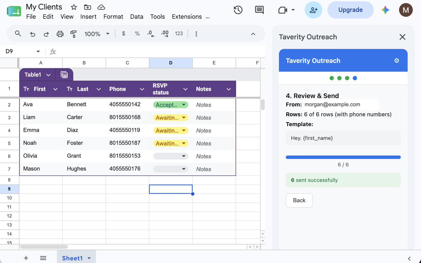Search the menus magnifier icon
Image resolution: width=421 pixels, height=263 pixels.
click(18, 34)
